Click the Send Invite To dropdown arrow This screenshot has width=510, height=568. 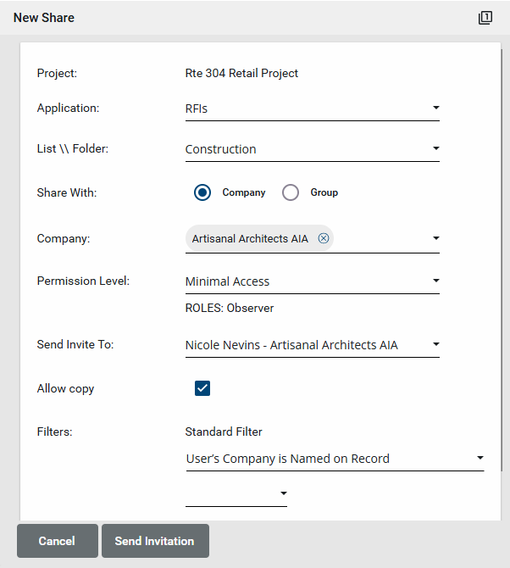click(x=435, y=344)
